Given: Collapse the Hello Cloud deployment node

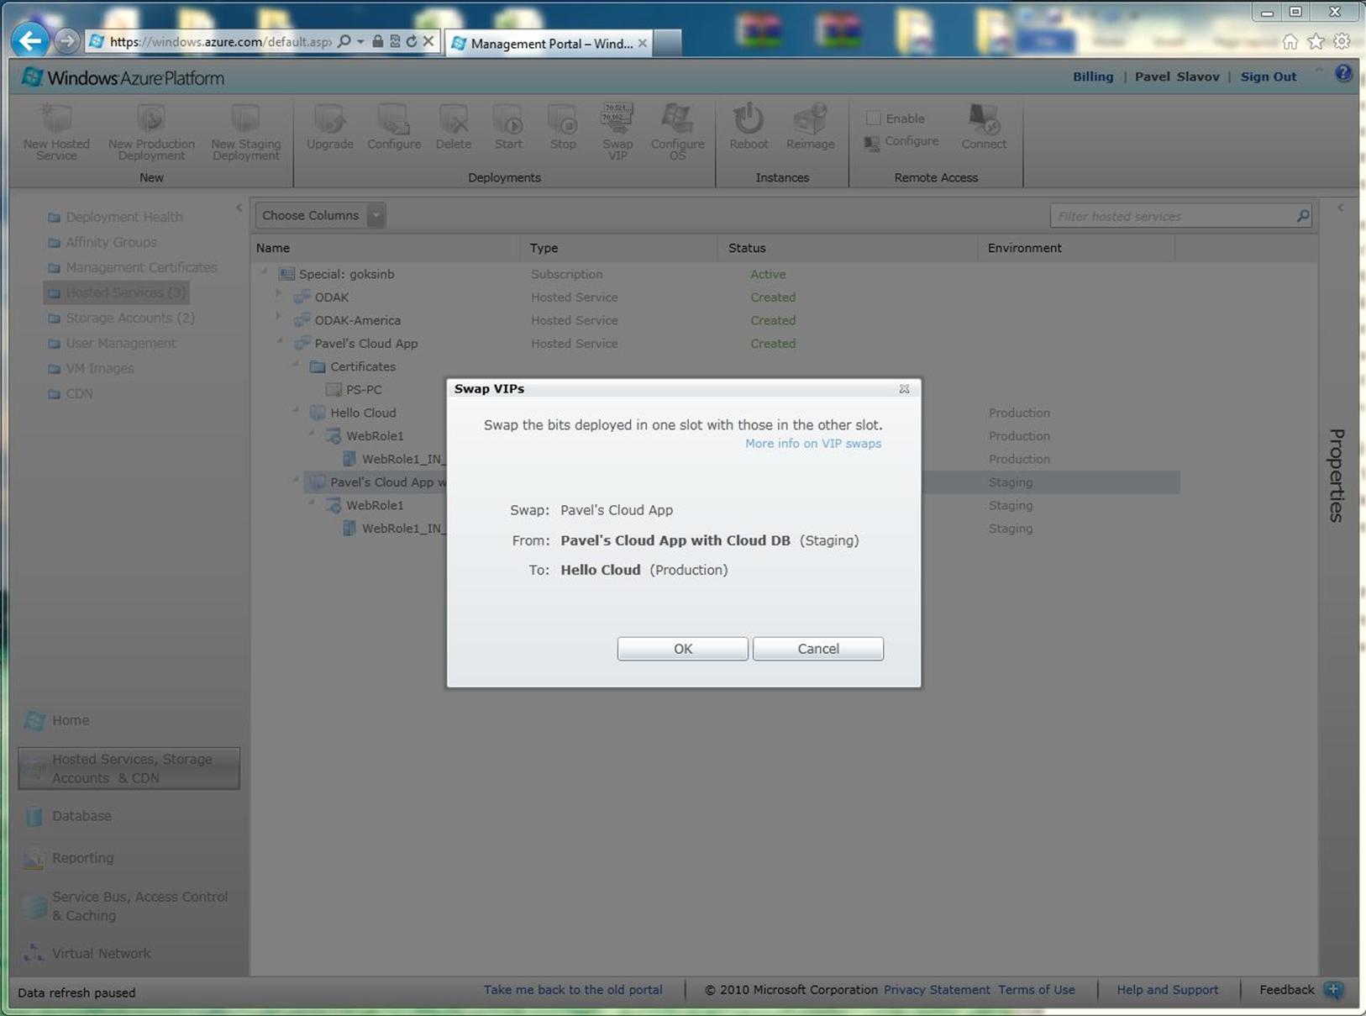Looking at the screenshot, I should (297, 411).
